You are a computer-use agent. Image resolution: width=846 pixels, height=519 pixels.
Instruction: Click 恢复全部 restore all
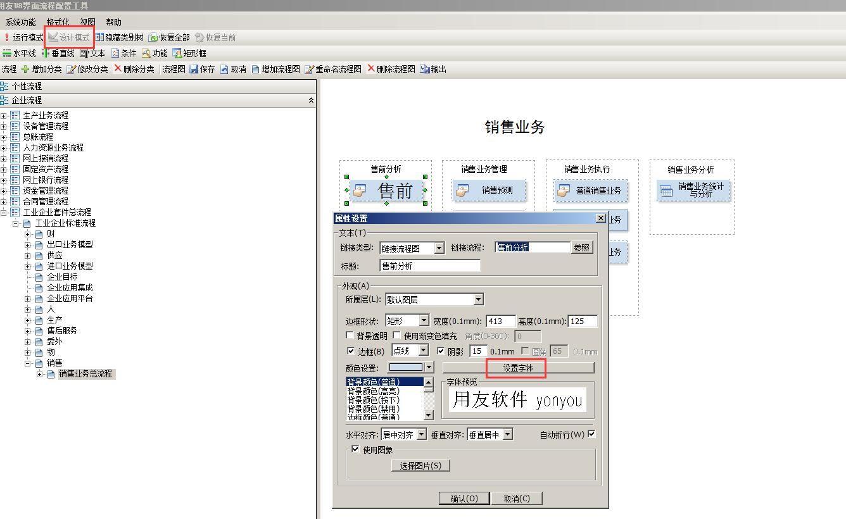point(169,37)
